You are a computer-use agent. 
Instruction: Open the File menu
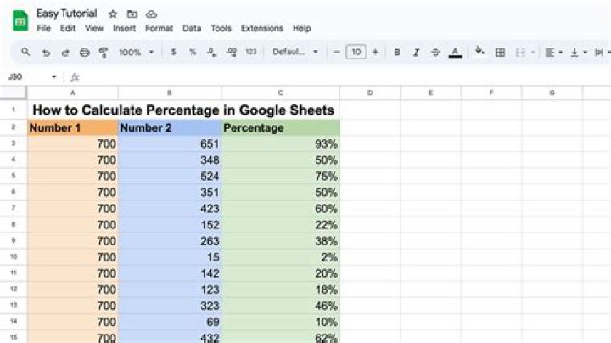click(x=43, y=28)
